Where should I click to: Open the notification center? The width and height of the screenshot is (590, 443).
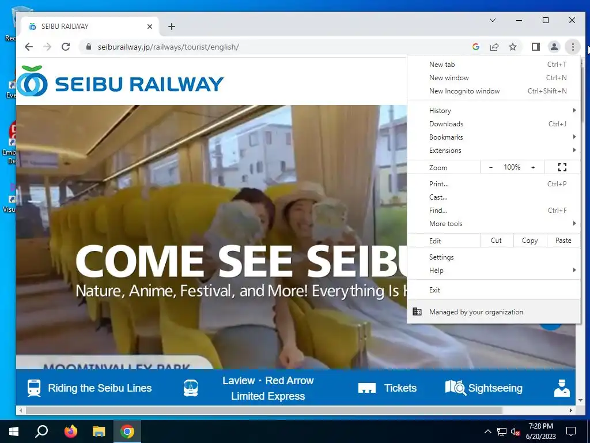571,431
